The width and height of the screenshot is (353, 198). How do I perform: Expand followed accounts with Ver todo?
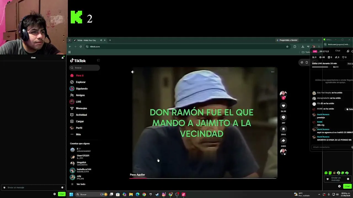point(78,184)
